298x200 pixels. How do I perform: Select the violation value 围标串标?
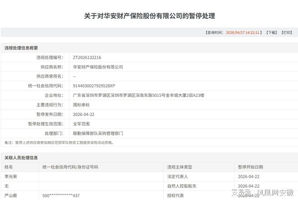click(x=81, y=105)
